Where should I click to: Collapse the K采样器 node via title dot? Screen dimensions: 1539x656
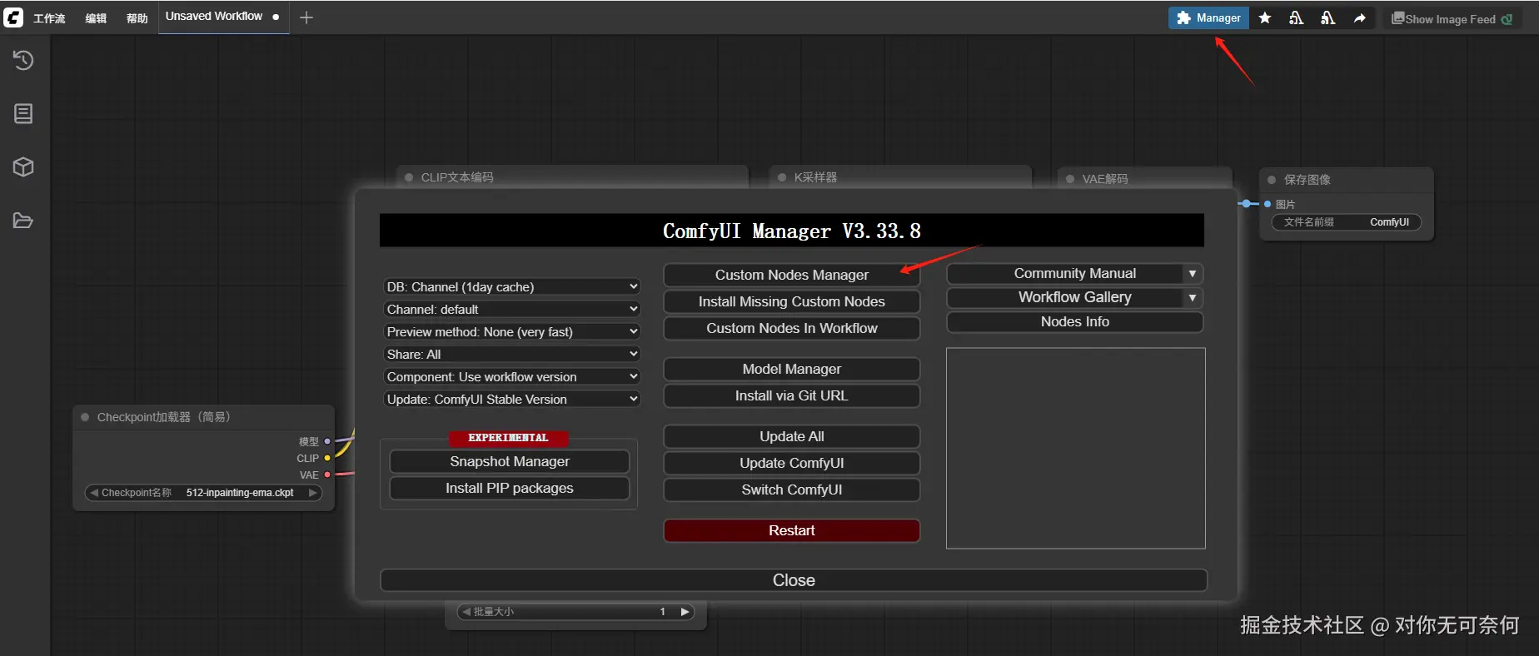point(782,177)
